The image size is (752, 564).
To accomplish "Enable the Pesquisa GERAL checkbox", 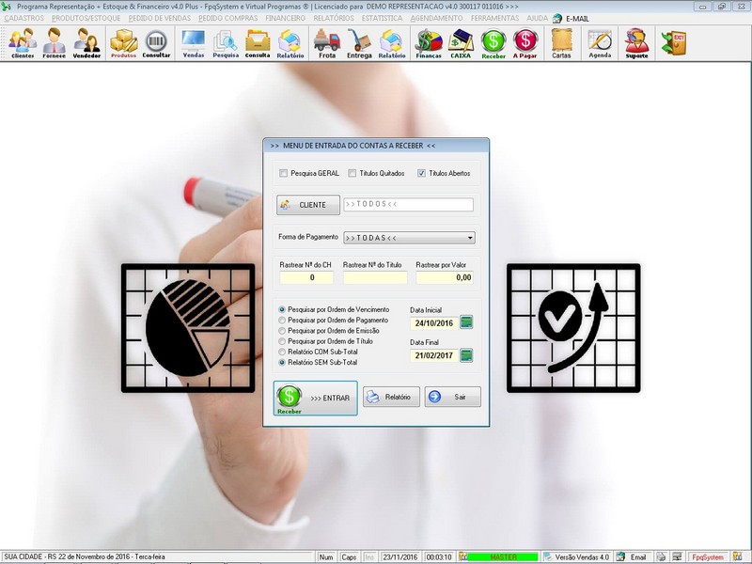I will 284,173.
